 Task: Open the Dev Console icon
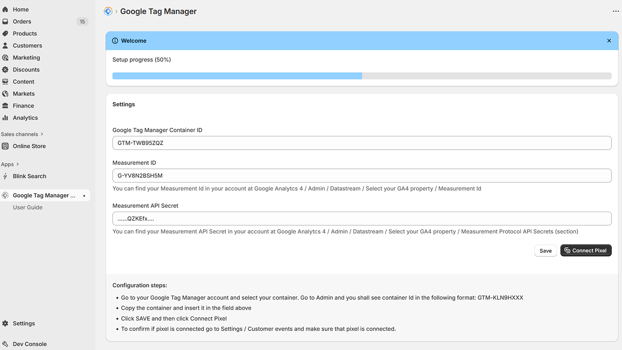tap(5, 344)
